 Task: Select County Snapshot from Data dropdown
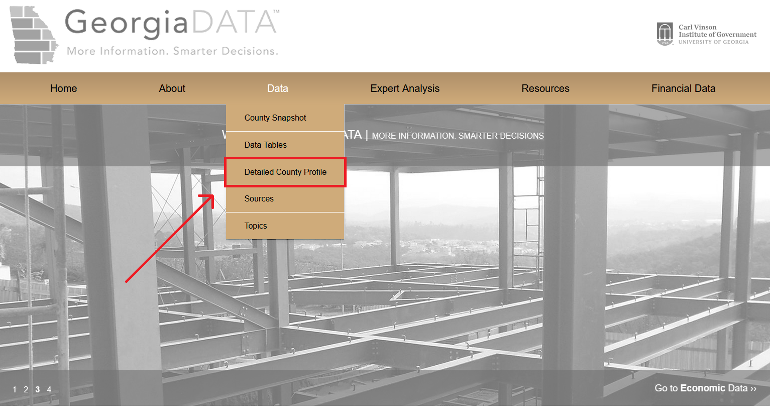[285, 118]
